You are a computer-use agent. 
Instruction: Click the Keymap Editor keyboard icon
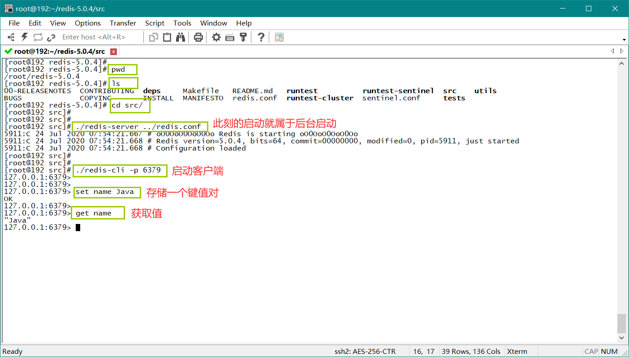tap(230, 37)
